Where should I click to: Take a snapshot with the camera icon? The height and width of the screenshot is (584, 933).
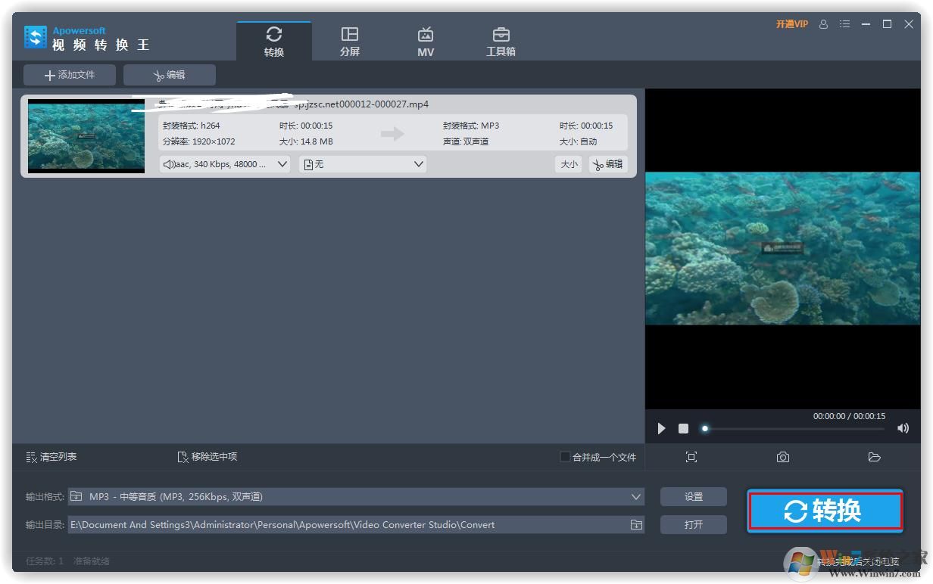click(x=783, y=457)
